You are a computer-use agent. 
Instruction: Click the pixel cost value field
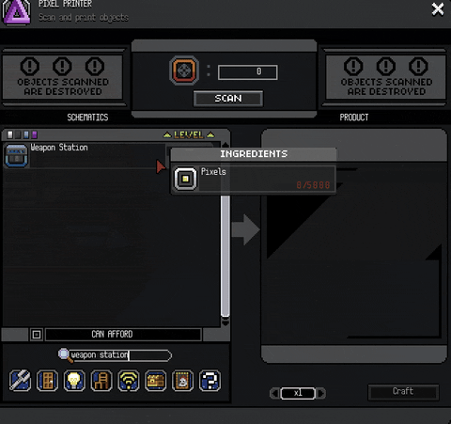[247, 72]
